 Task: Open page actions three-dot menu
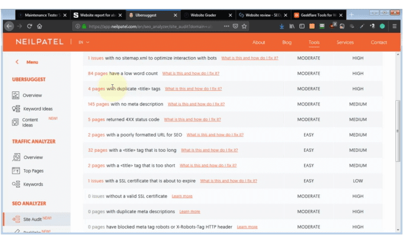(226, 26)
